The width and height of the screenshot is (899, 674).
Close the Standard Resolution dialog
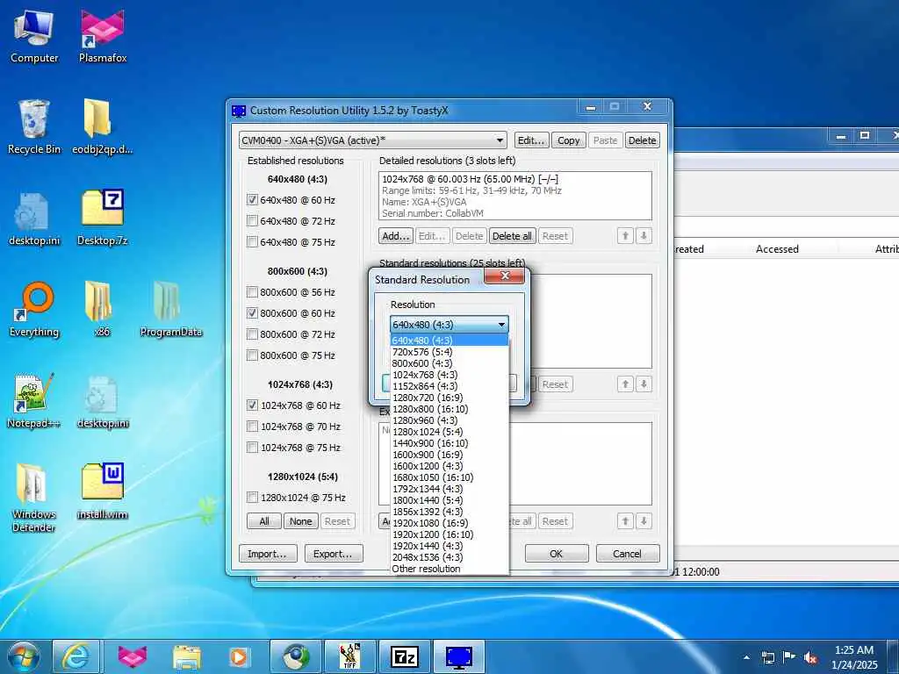(x=505, y=276)
